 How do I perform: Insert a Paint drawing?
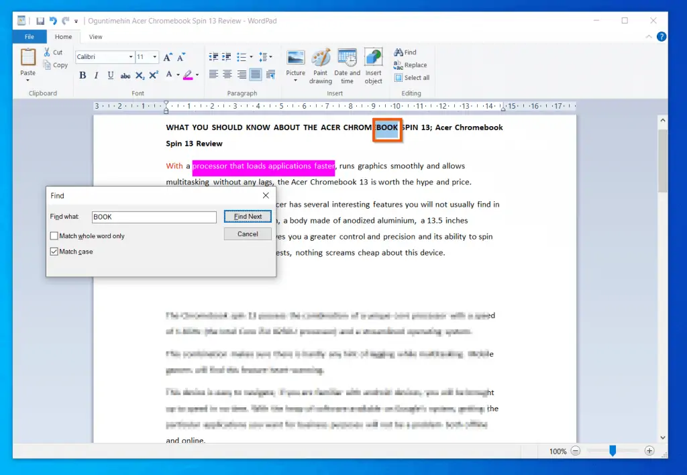point(321,66)
